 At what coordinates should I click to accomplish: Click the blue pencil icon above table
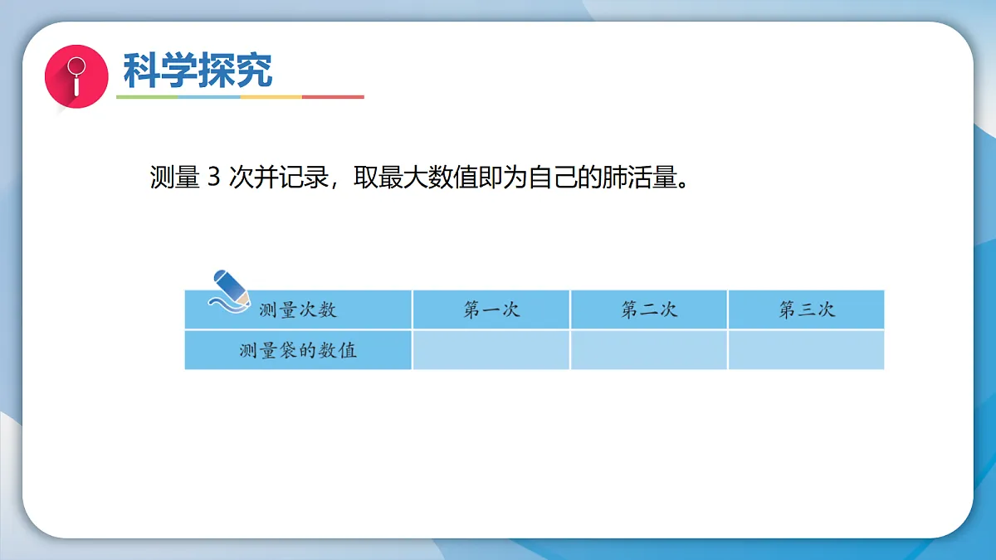tap(228, 290)
